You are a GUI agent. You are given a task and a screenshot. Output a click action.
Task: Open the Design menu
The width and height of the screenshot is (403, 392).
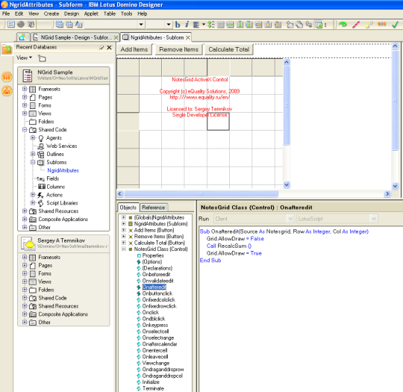pos(72,13)
